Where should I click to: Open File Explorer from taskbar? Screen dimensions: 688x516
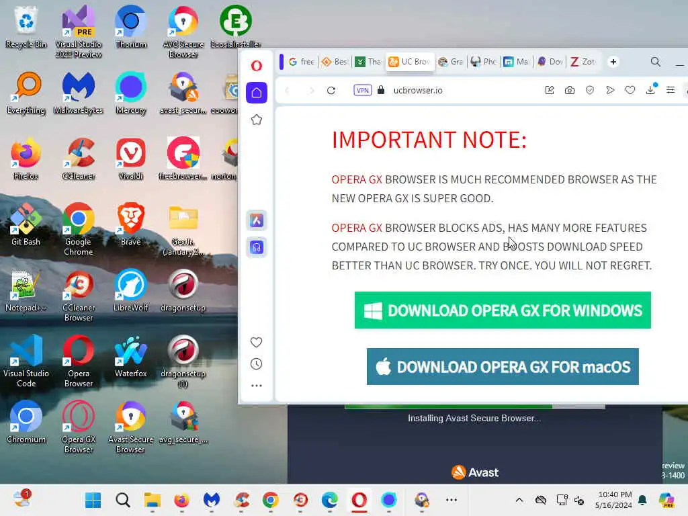[x=153, y=500]
